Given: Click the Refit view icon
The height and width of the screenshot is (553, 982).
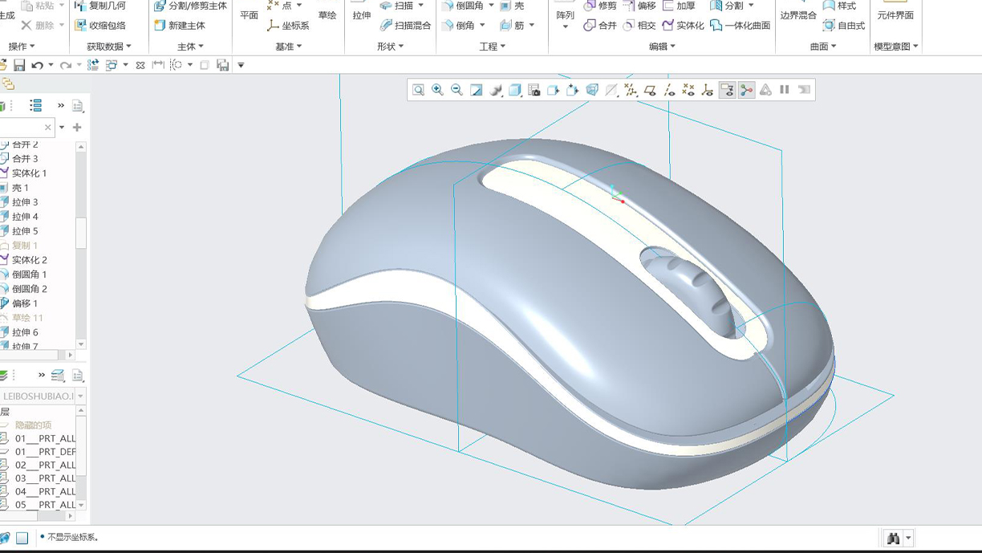Looking at the screenshot, I should (418, 90).
